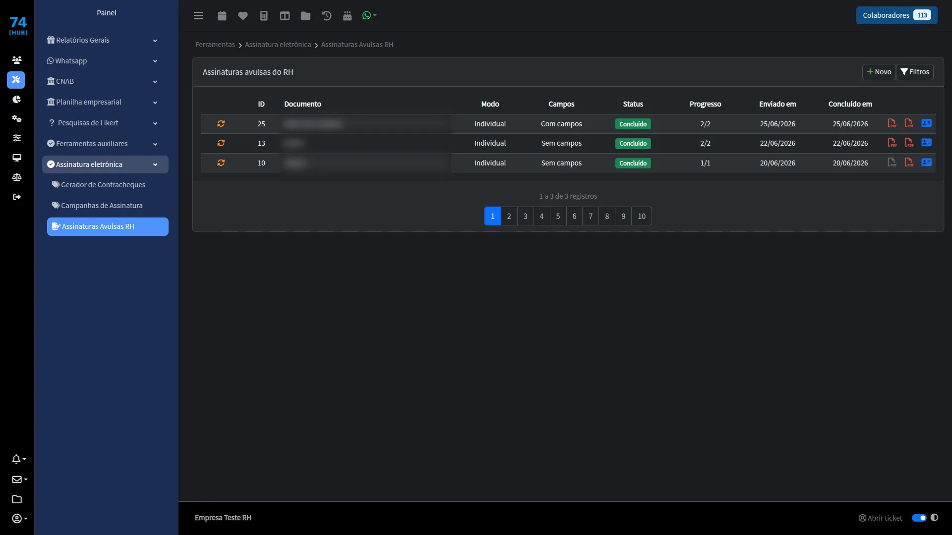Toggle the hamburger menu sidebar button
The image size is (952, 535).
pos(198,16)
